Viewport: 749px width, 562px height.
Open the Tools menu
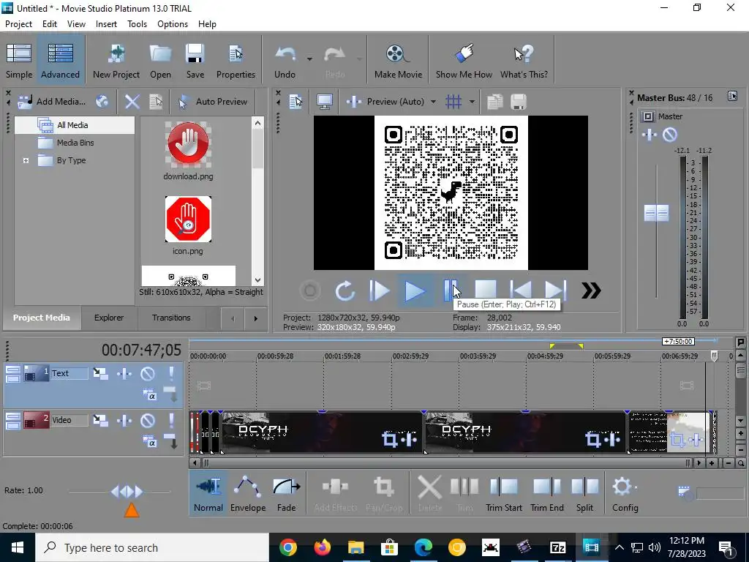137,24
